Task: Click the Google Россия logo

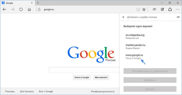Action: click(x=92, y=54)
